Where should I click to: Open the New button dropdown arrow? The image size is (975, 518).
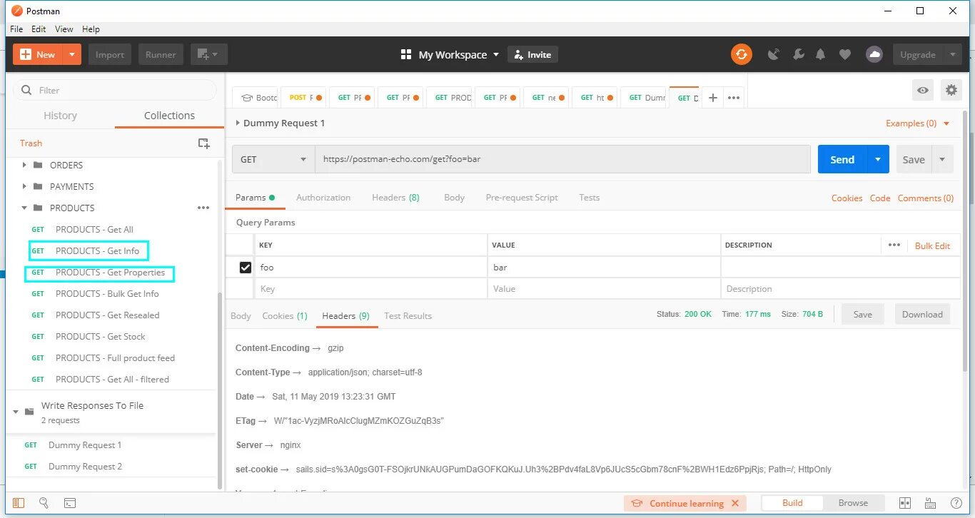tap(72, 54)
